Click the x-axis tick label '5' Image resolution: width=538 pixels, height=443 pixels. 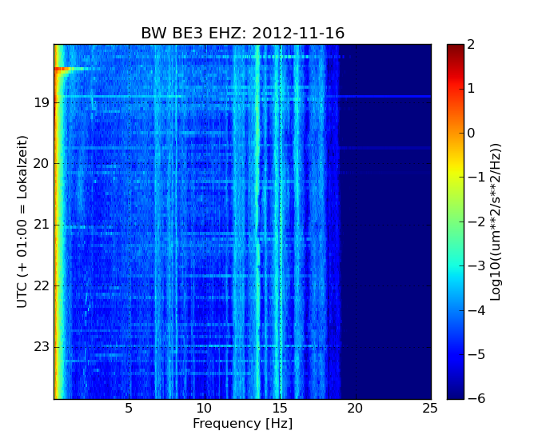129,409
